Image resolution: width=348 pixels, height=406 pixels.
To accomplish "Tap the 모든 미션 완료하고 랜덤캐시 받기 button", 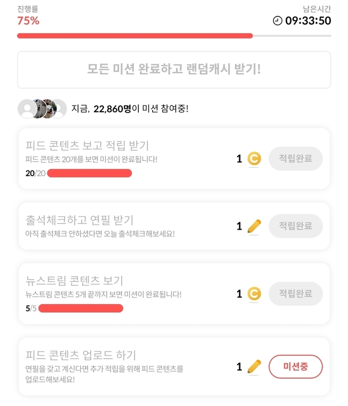I will coord(174,70).
